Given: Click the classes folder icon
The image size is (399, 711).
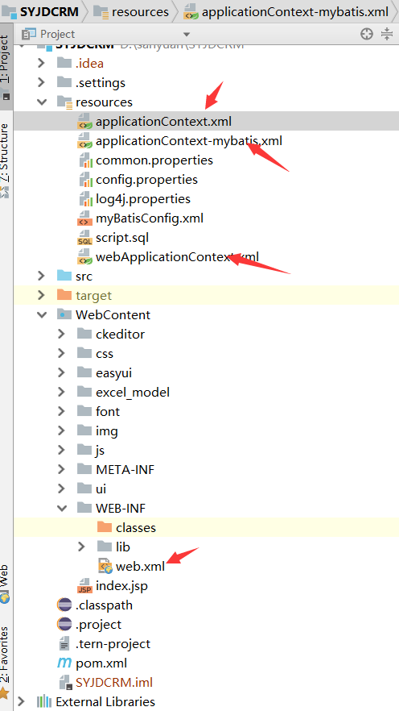Looking at the screenshot, I should coord(105,527).
